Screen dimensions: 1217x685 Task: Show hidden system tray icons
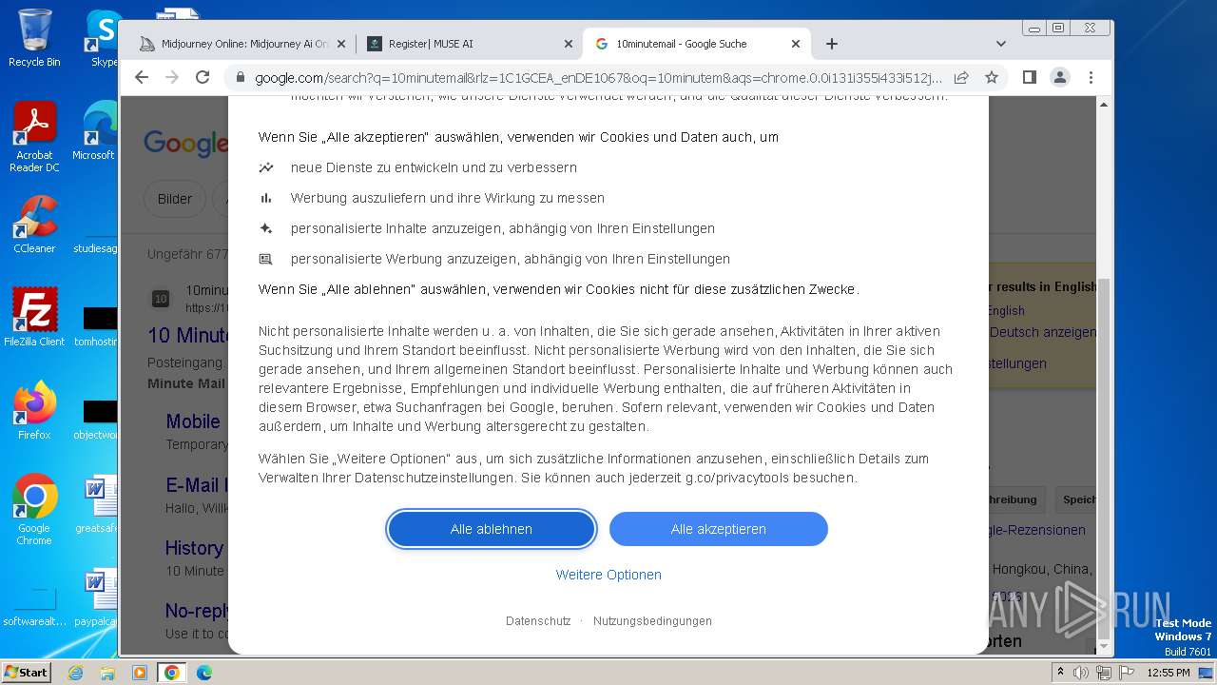(x=1061, y=673)
